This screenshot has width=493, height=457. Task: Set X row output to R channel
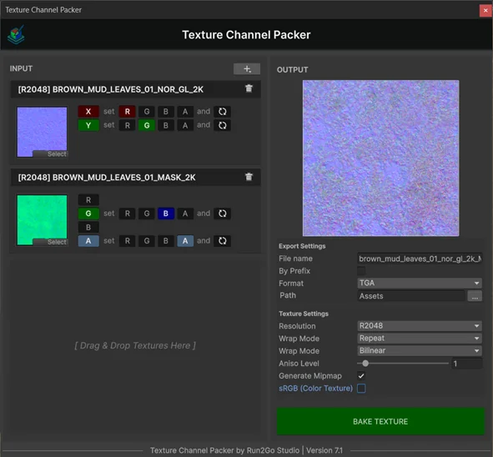[128, 111]
